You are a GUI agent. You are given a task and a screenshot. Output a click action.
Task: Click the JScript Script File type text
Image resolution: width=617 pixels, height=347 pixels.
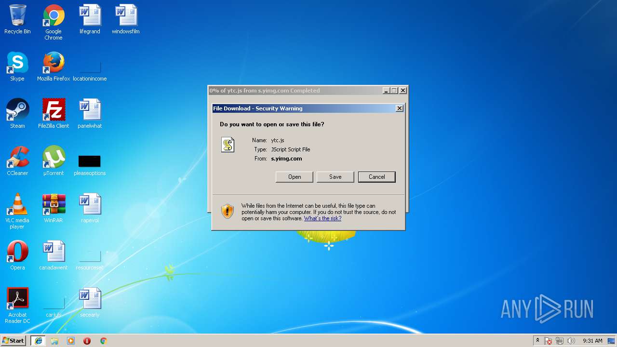pos(291,149)
